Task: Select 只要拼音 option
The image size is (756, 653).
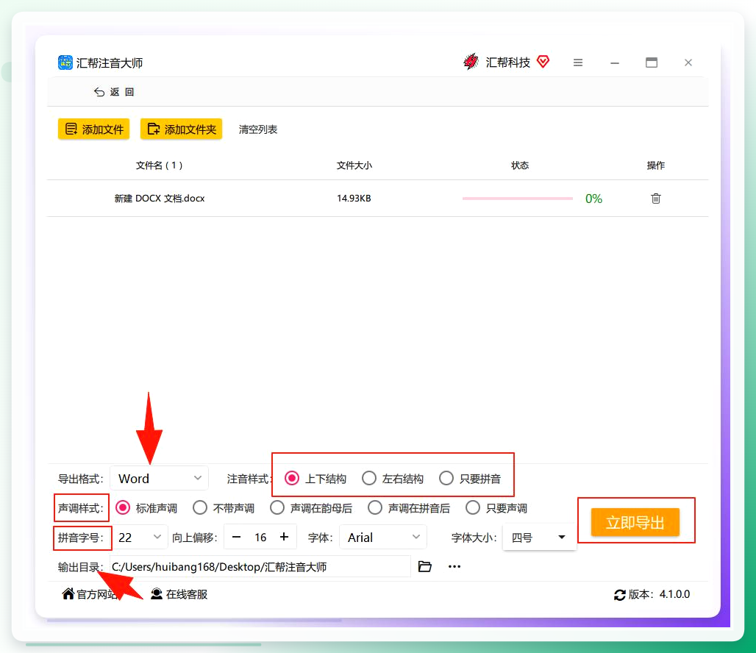Action: point(470,479)
